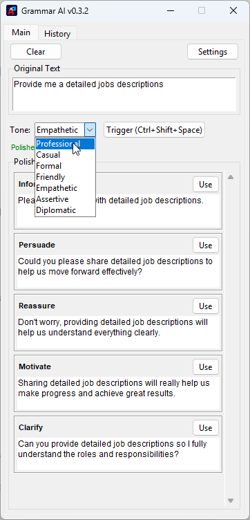The height and width of the screenshot is (520, 250).
Task: Minimize the Grammar AI window
Action: 171,10
